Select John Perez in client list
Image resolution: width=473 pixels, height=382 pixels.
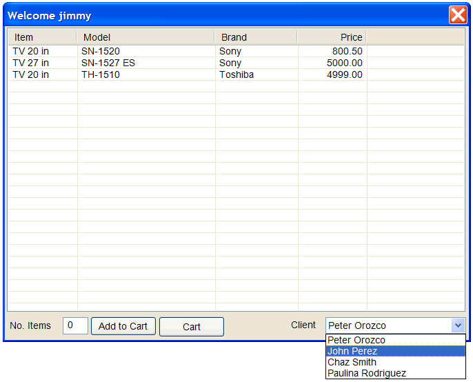[x=396, y=351]
